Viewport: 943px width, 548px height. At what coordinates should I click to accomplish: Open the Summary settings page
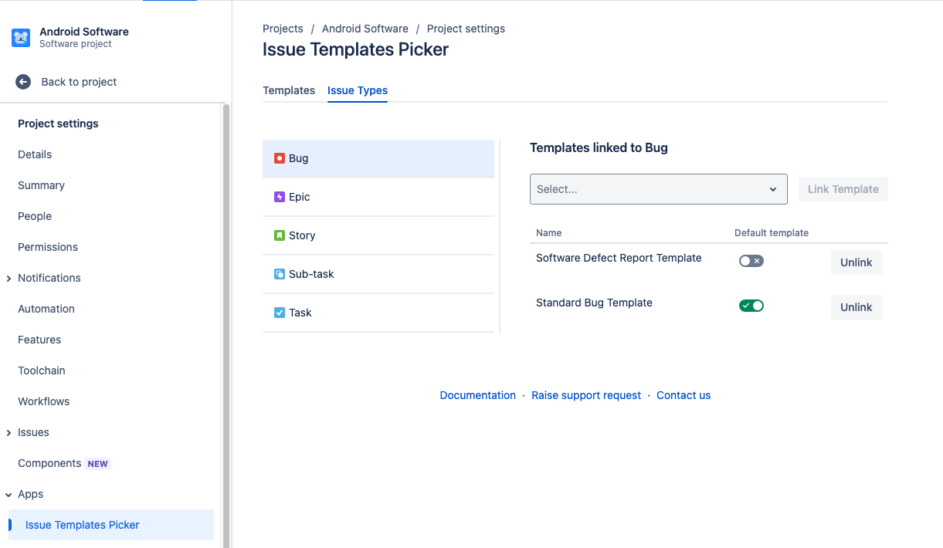[42, 185]
